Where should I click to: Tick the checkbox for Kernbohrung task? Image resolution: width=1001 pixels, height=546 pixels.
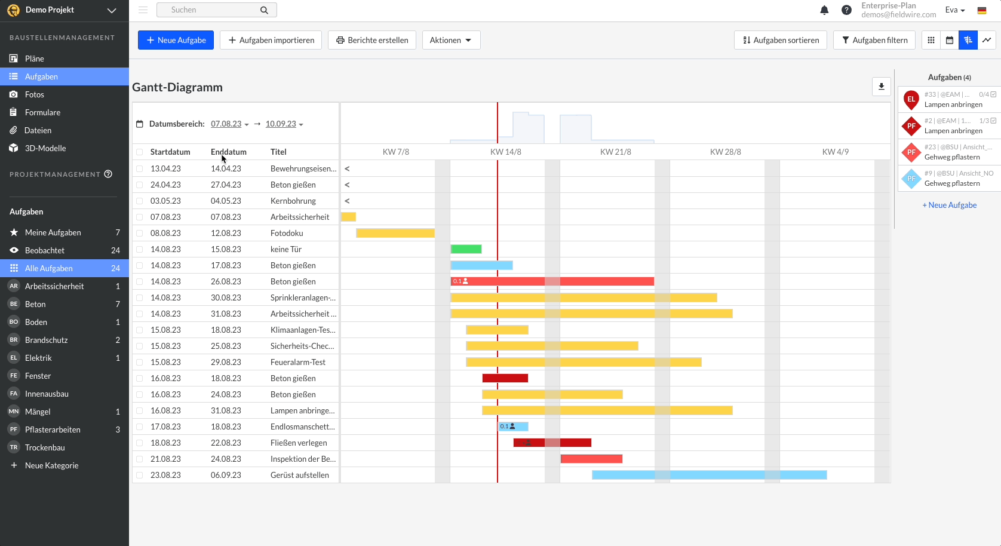click(x=140, y=201)
